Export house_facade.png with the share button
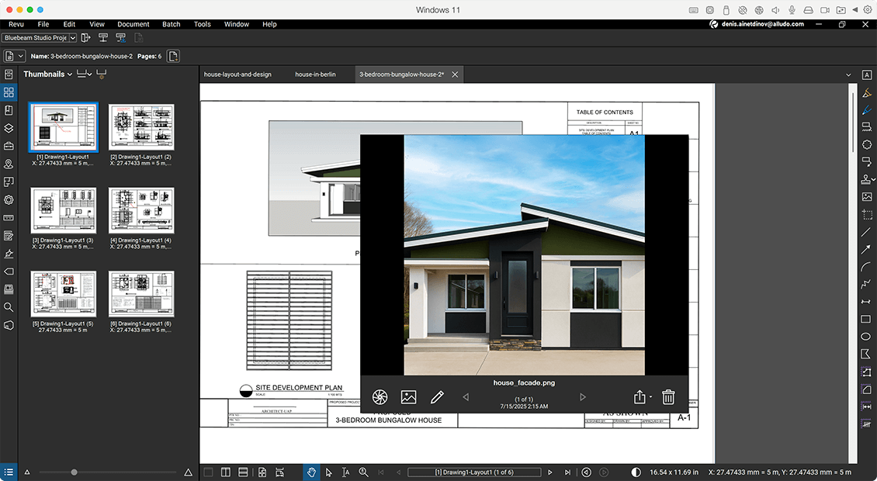The height and width of the screenshot is (481, 877). point(639,397)
